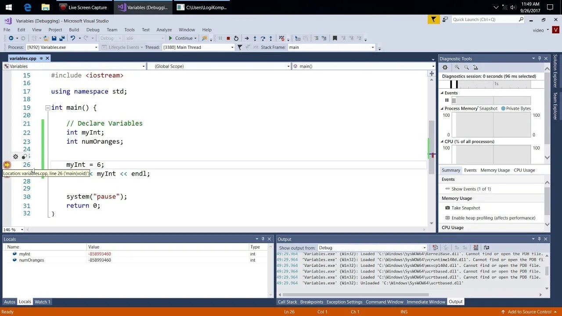This screenshot has height=316, width=562.
Task: Switch to the Memory Usage tab
Action: [x=495, y=170]
